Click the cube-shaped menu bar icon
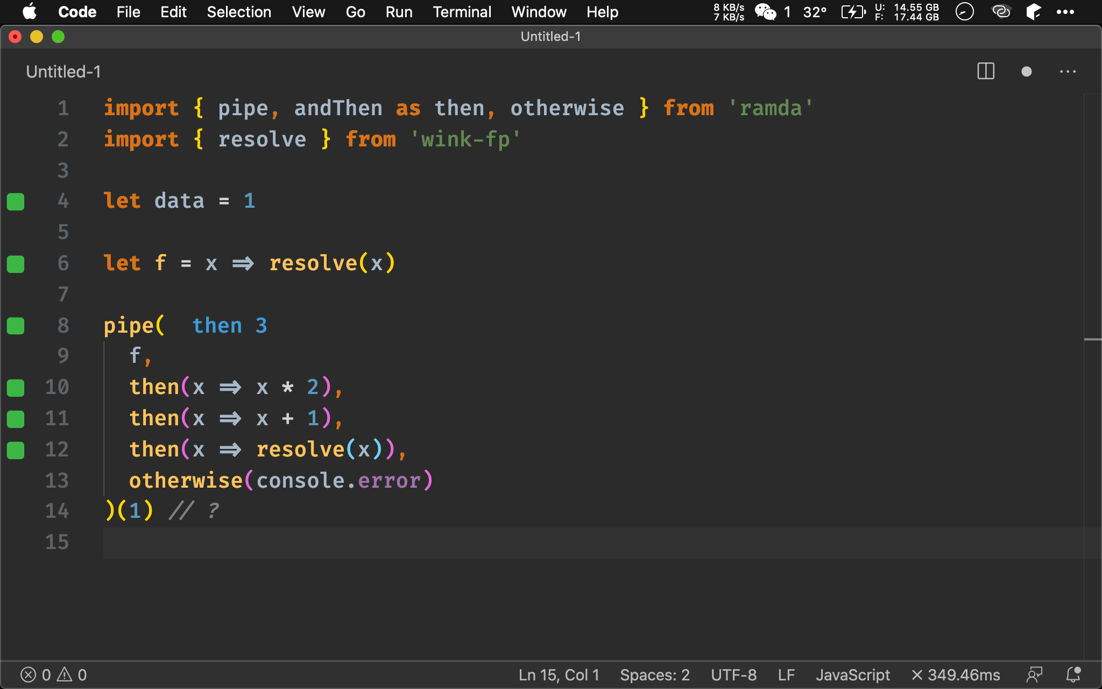Viewport: 1102px width, 689px height. (x=1033, y=11)
